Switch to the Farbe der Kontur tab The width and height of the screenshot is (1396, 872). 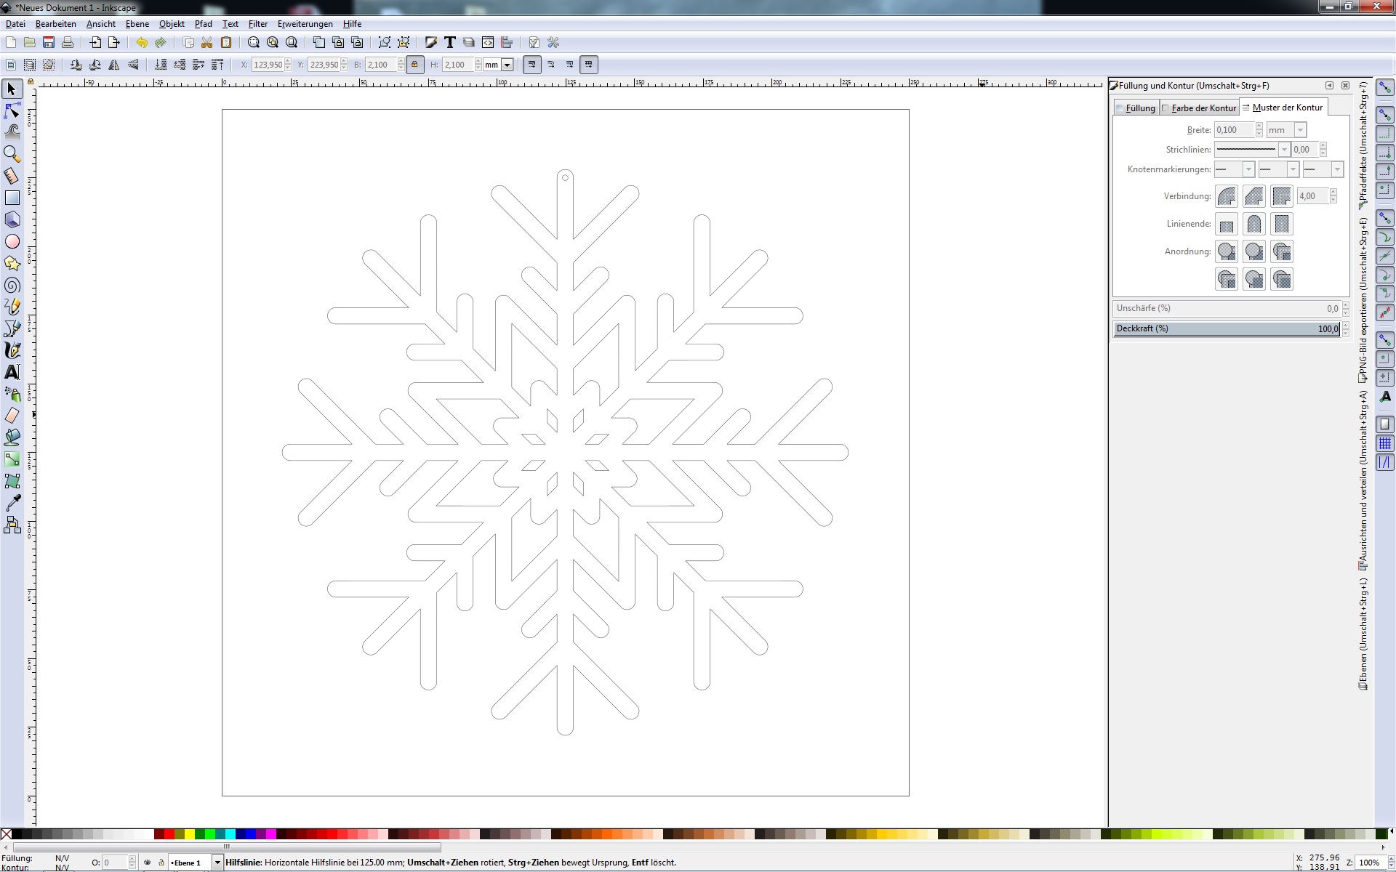pyautogui.click(x=1203, y=108)
